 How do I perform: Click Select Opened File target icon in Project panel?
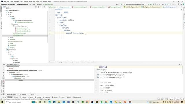[x=36, y=7]
